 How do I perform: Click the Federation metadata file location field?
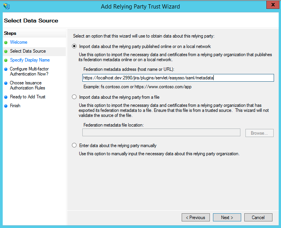[161, 132]
